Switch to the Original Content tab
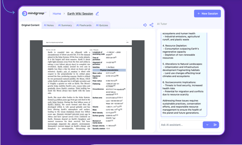Screen dimensions: 242x145 click(x=30, y=25)
